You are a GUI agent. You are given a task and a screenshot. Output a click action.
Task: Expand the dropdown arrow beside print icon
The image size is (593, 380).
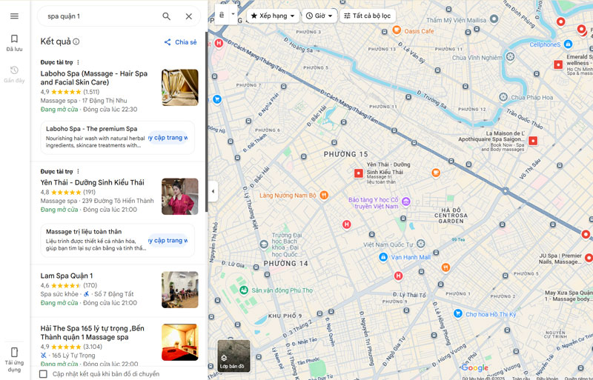(x=233, y=15)
